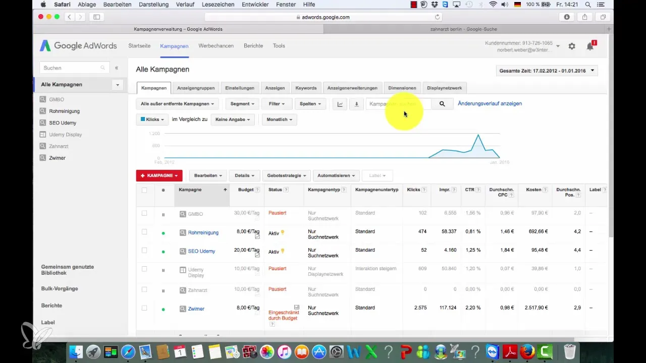Open the AdWords settings gear icon

572,46
